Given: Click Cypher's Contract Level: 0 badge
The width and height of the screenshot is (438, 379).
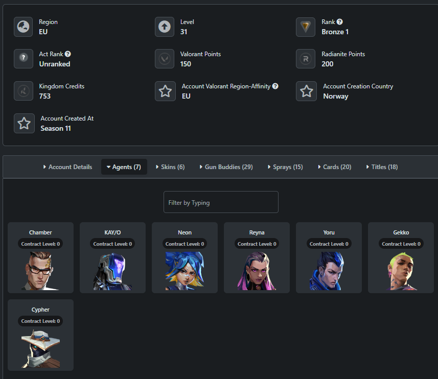Looking at the screenshot, I should coord(40,321).
